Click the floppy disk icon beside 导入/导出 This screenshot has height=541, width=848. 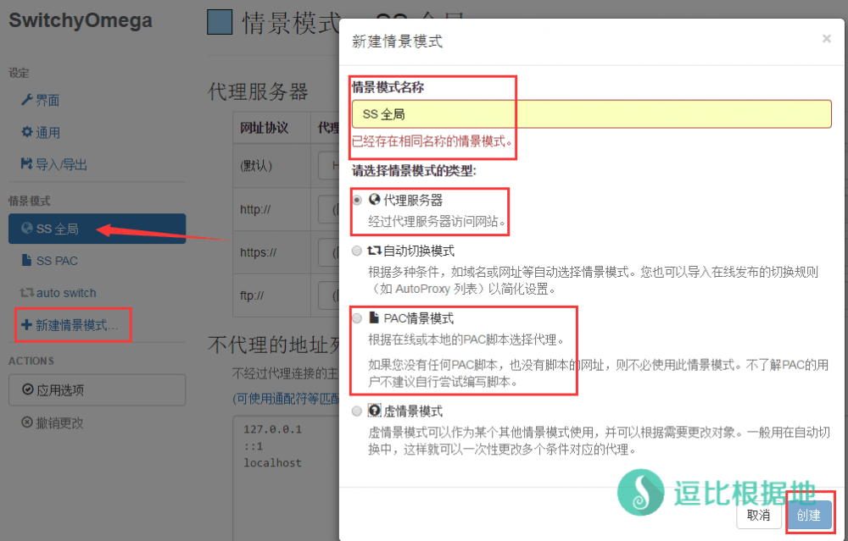pos(27,165)
